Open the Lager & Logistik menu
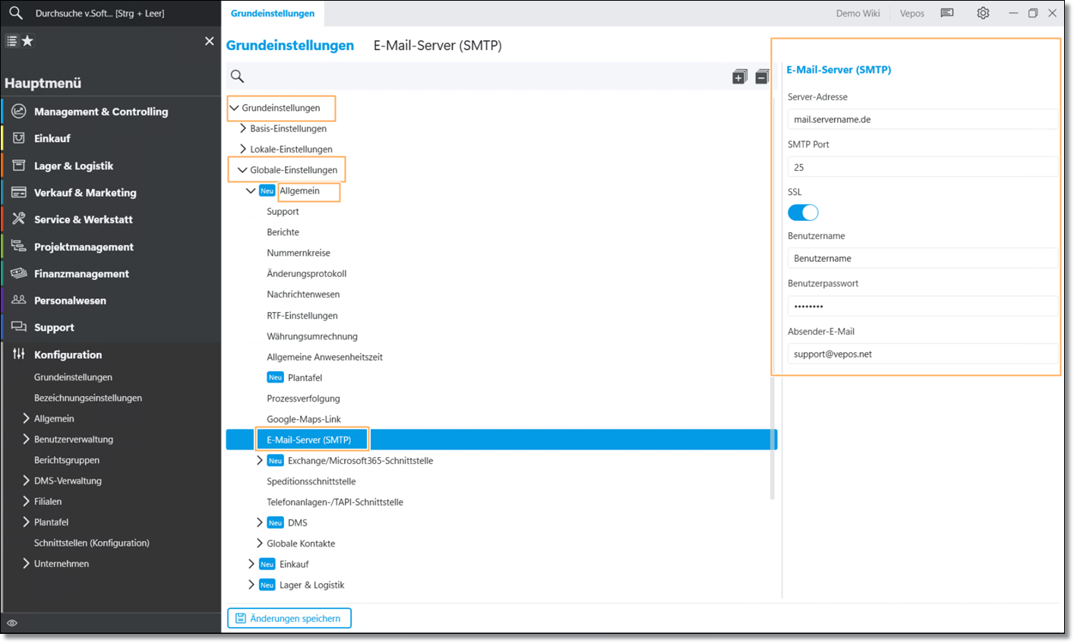This screenshot has width=1074, height=643. click(x=73, y=165)
